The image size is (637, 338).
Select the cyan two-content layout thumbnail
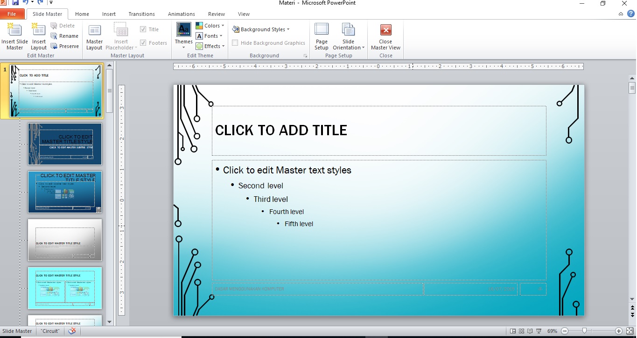[x=65, y=288]
